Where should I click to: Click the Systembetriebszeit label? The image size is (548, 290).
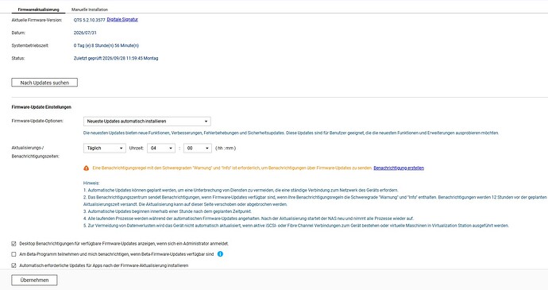[30, 45]
